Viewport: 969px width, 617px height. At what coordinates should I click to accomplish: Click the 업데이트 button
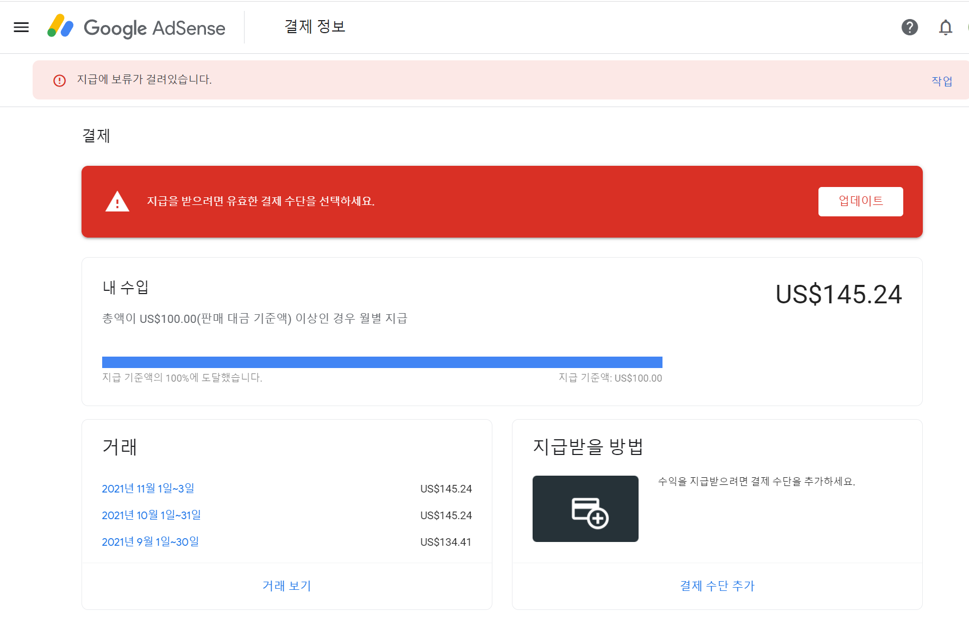[x=861, y=202]
